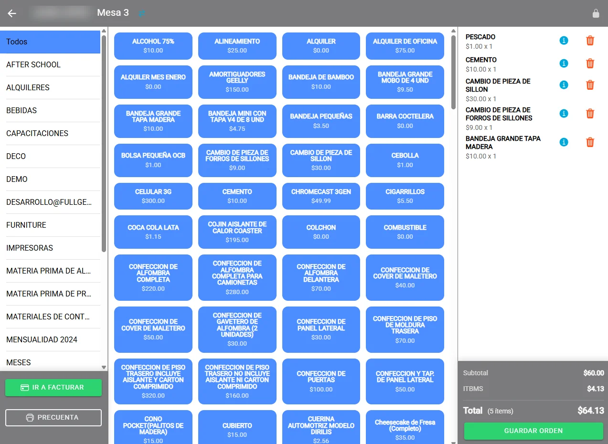Pick the BARRA COCTELERA product tile
The width and height of the screenshot is (608, 444).
click(x=405, y=121)
